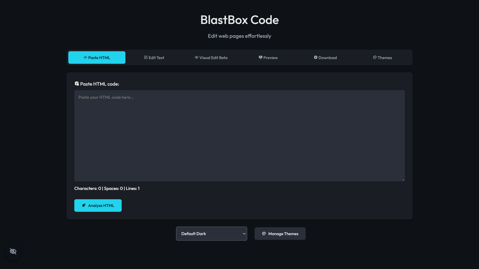This screenshot has height=269, width=479.
Task: Toggle the crossed-eye visibility control bottom left
Action: pos(13,251)
